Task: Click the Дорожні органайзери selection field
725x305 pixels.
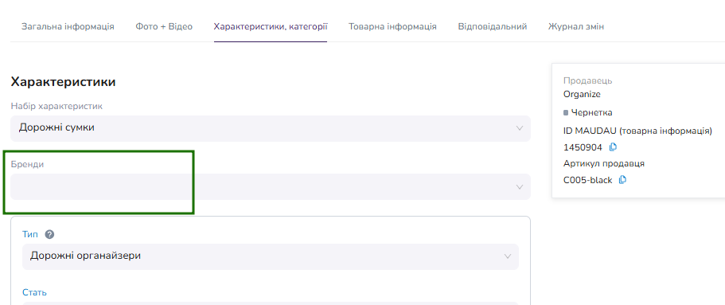Action: (271, 256)
